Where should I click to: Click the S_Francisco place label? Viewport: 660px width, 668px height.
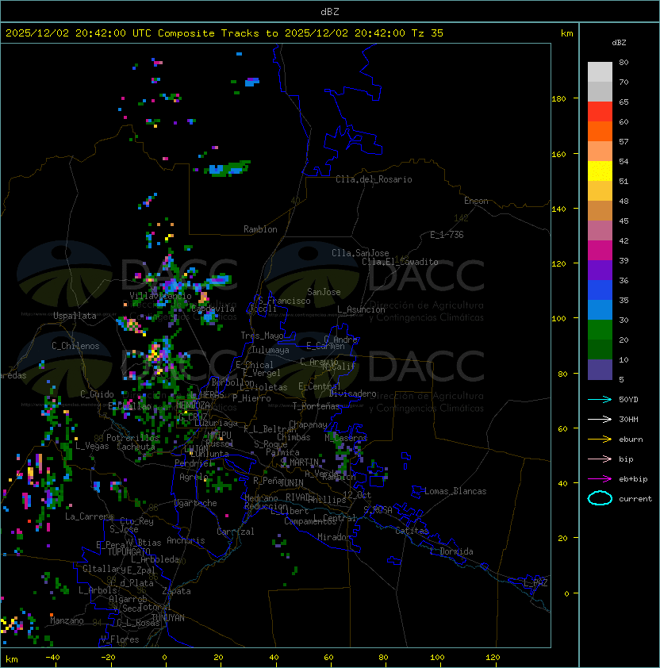[284, 301]
